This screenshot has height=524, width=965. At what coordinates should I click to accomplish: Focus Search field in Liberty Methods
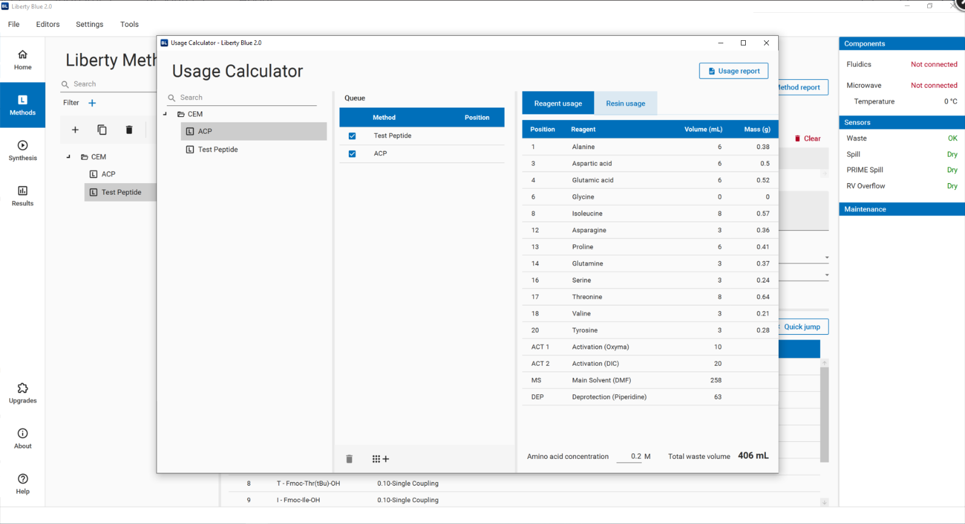(x=114, y=85)
